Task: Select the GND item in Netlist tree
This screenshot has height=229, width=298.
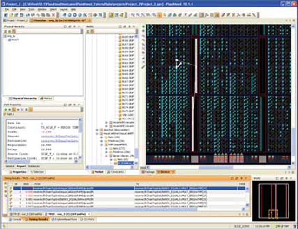Action: (x=126, y=115)
